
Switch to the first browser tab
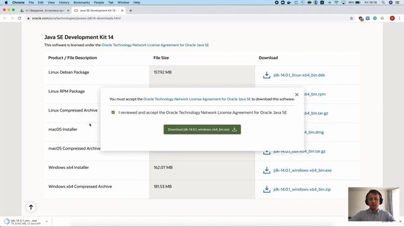45,11
